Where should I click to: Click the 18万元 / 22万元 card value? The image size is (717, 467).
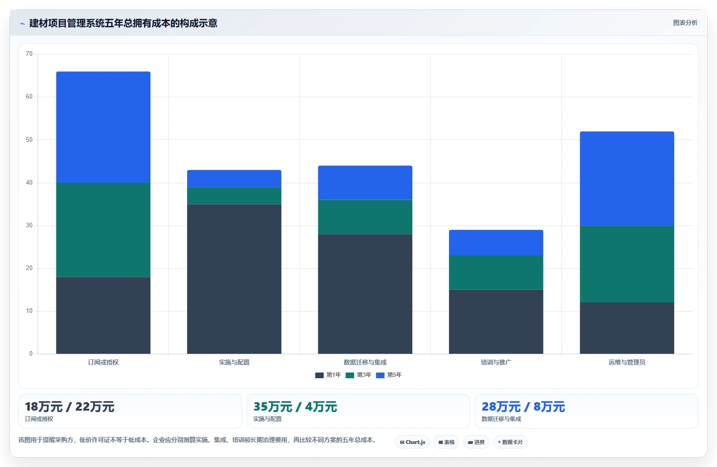pos(70,407)
